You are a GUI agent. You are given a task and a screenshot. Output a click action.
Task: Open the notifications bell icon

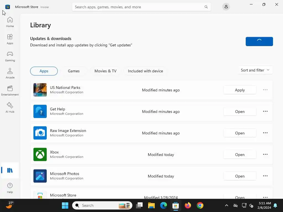pos(275,205)
